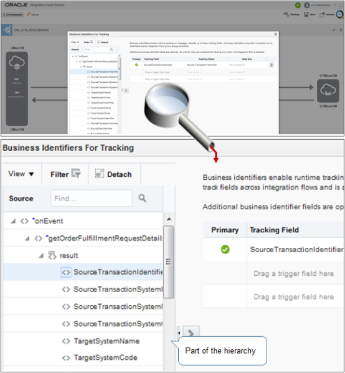The width and height of the screenshot is (345, 373).
Task: Click the large Detach button in the enlarged panel
Action: click(113, 174)
